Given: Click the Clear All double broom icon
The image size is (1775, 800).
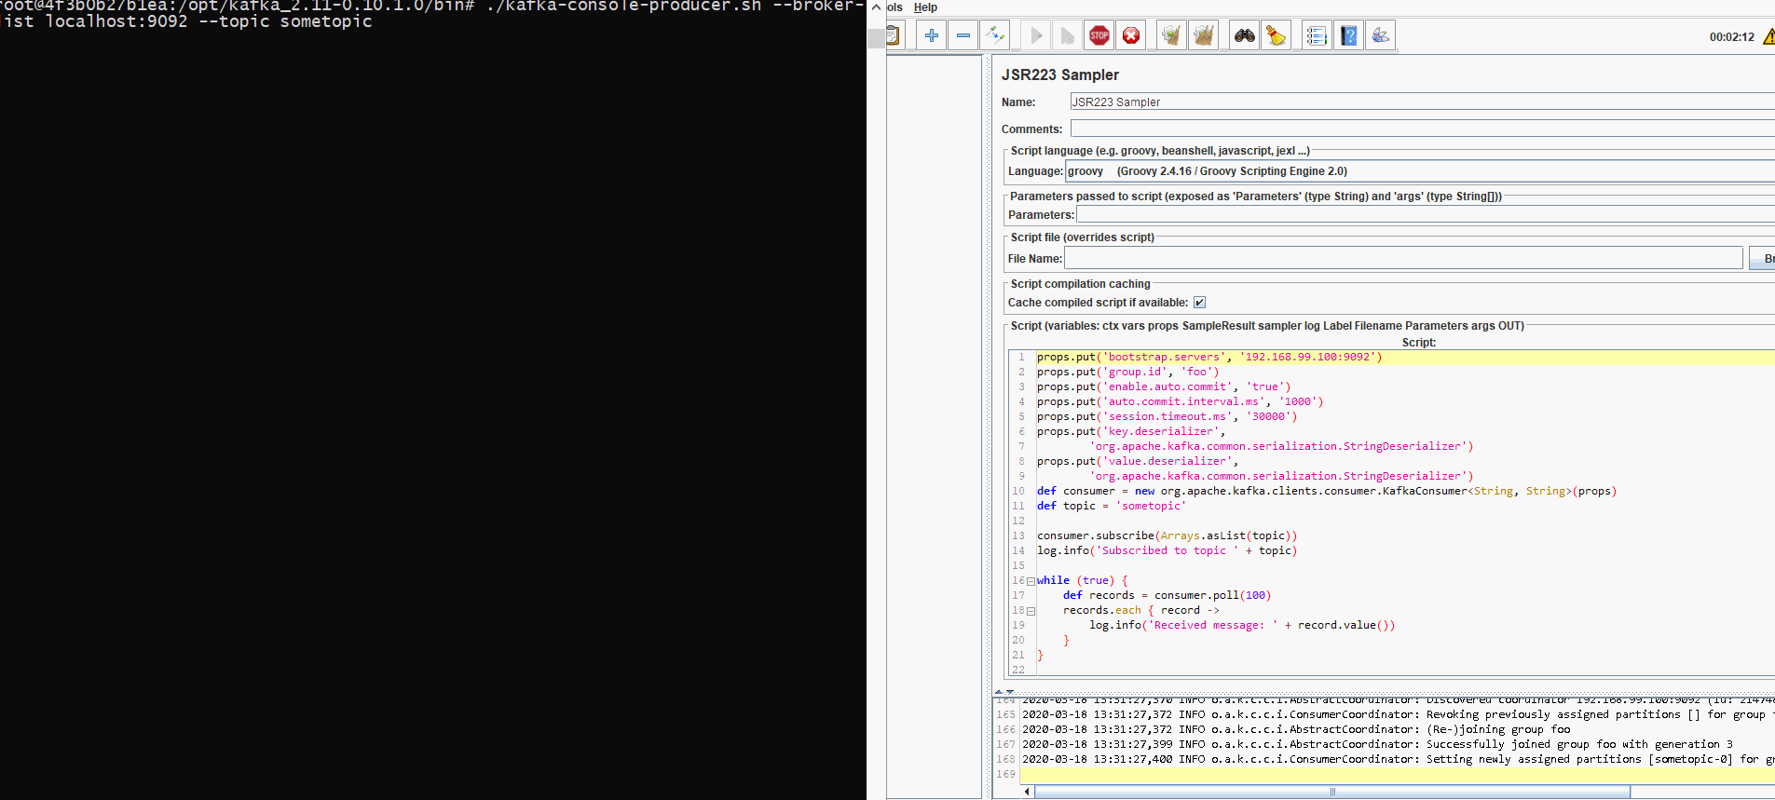Looking at the screenshot, I should pyautogui.click(x=1204, y=35).
